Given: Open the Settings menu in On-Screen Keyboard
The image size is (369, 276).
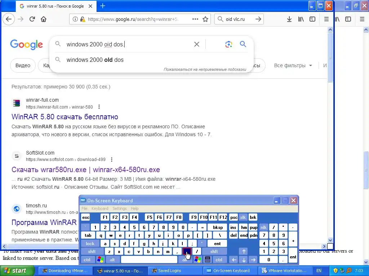Looking at the screenshot, I should pos(120,208).
